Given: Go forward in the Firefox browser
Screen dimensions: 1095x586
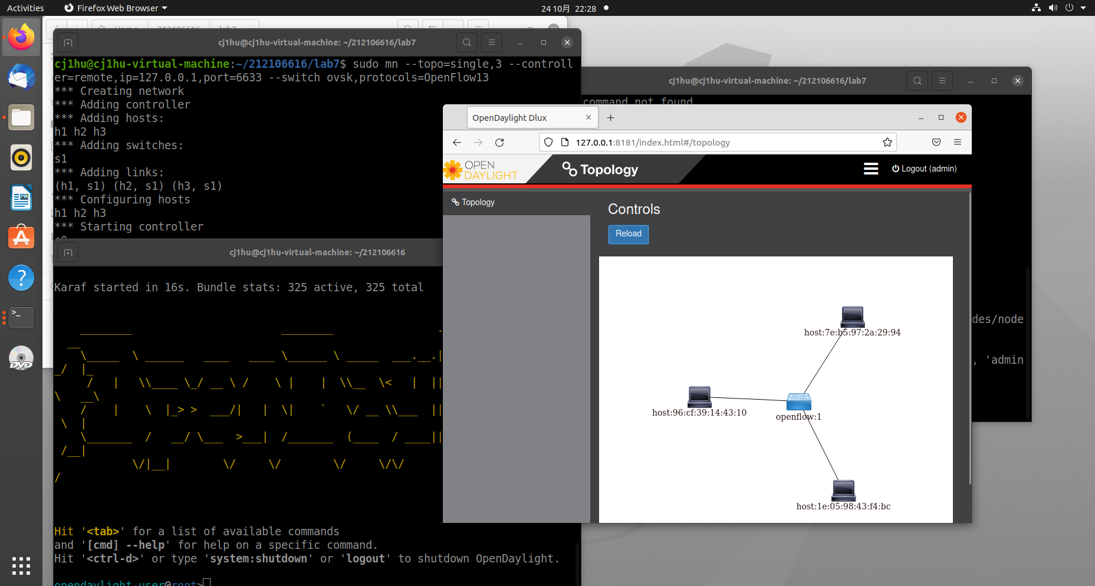Looking at the screenshot, I should pyautogui.click(x=478, y=142).
